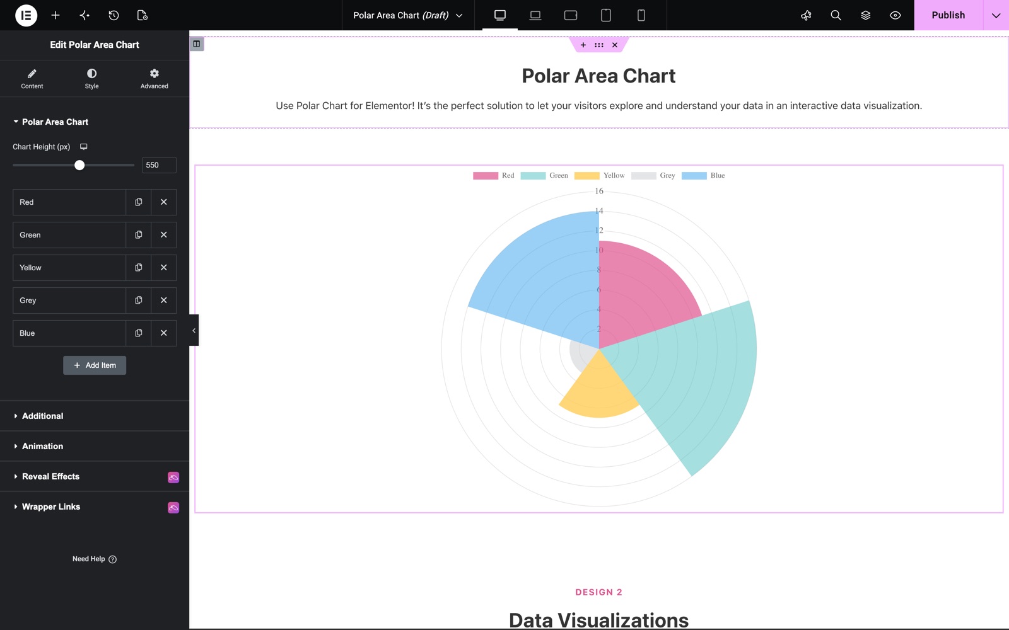Duplicate the Yellow item
Image resolution: width=1009 pixels, height=630 pixels.
tap(139, 268)
